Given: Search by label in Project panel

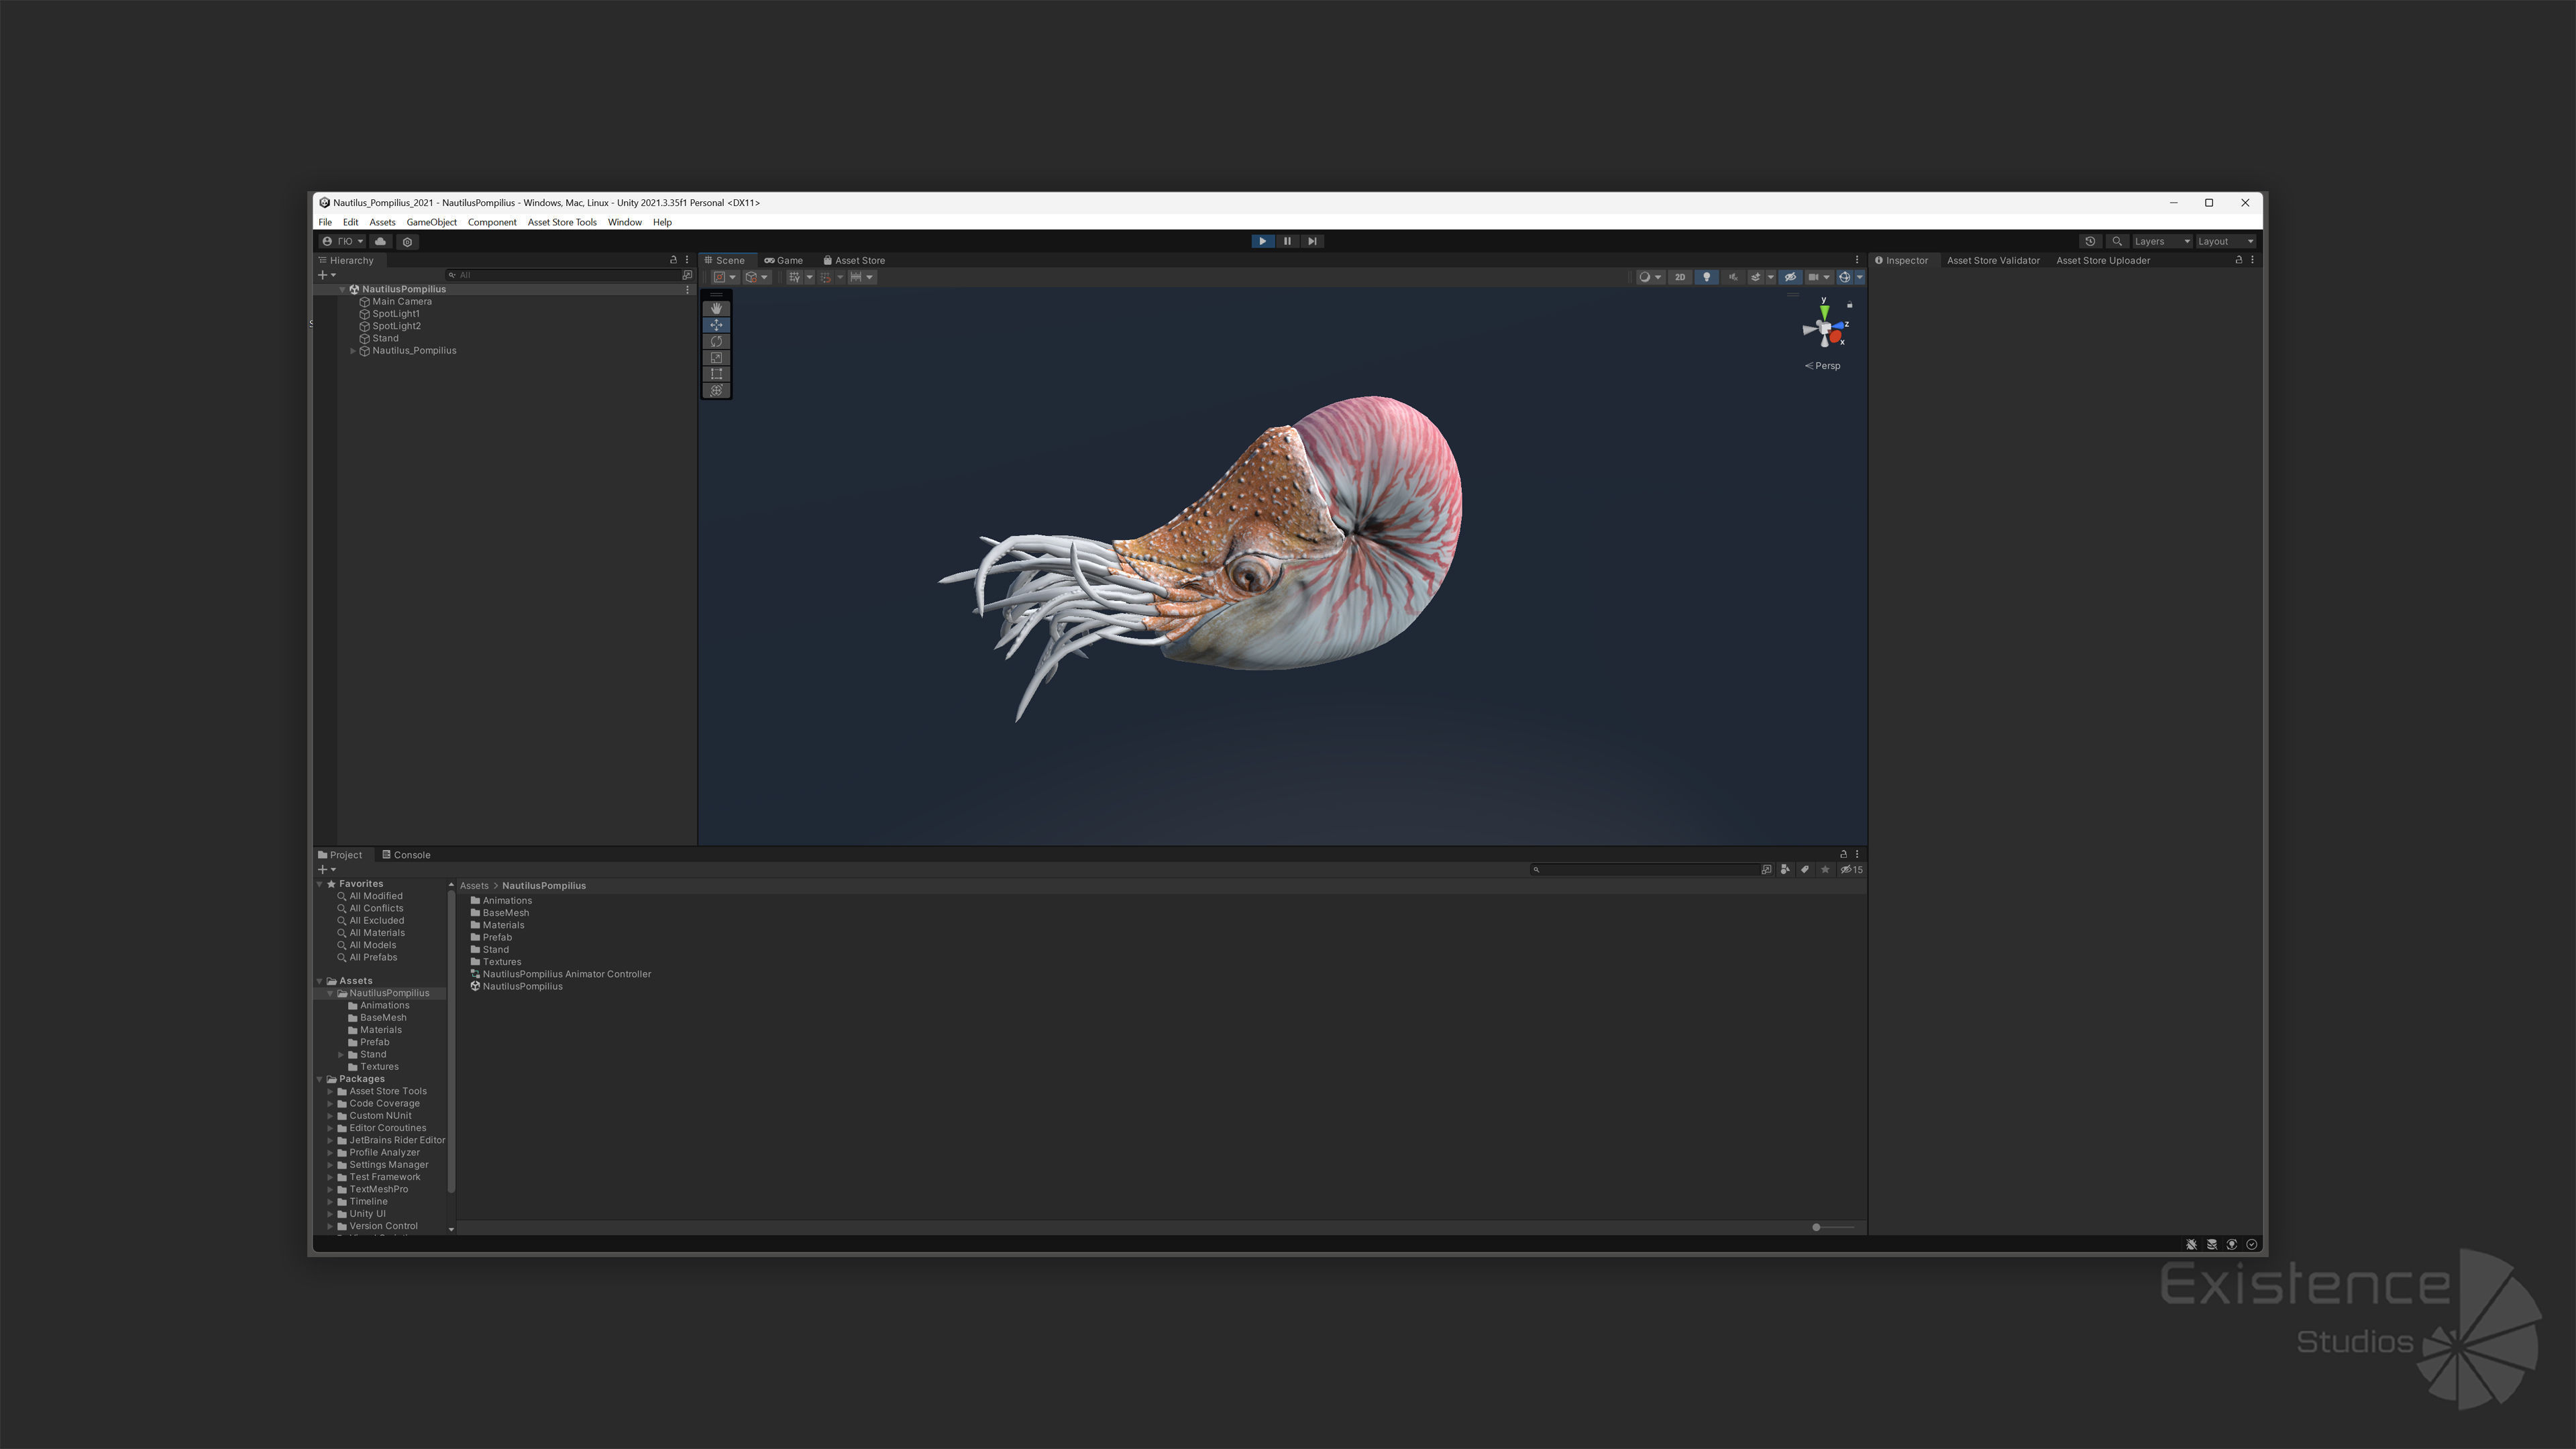Looking at the screenshot, I should (x=1805, y=870).
